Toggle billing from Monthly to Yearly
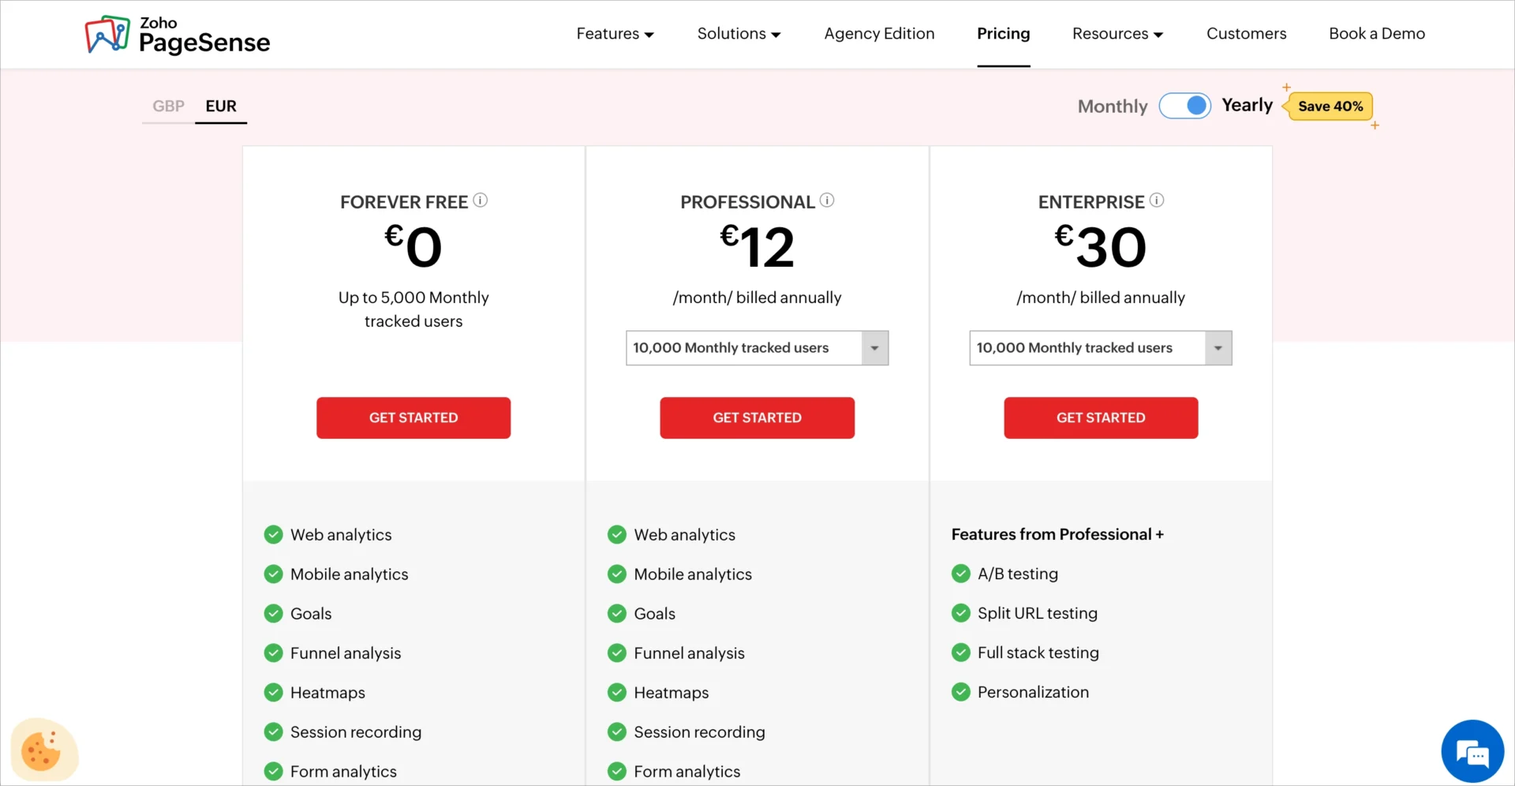Image resolution: width=1515 pixels, height=786 pixels. point(1185,106)
